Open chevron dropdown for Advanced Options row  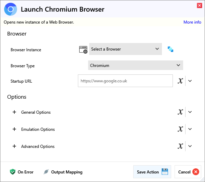pos(190,146)
